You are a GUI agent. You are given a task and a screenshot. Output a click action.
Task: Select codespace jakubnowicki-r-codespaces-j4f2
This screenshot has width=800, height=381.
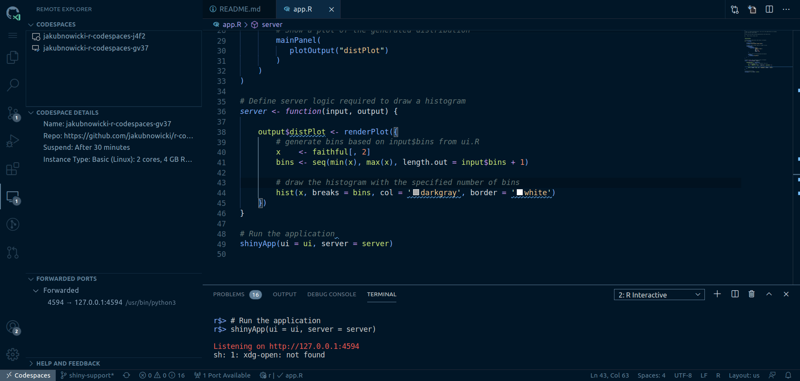point(114,36)
